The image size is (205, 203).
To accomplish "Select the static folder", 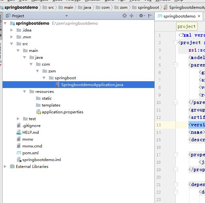I will pyautogui.click(x=47, y=98).
